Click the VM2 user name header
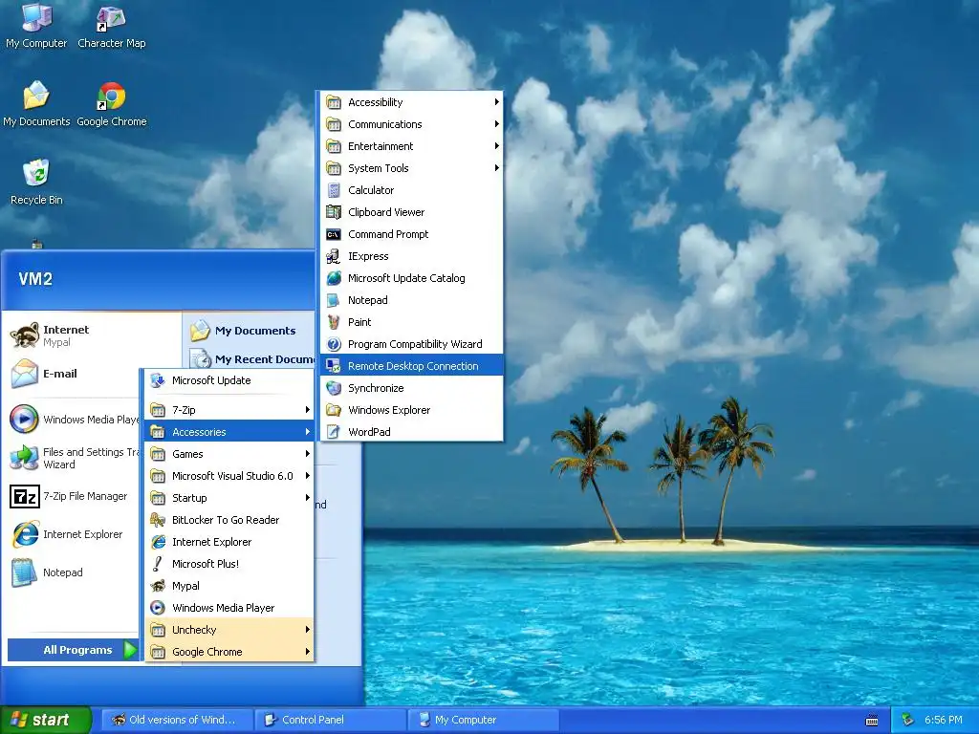This screenshot has width=979, height=734. tap(35, 279)
